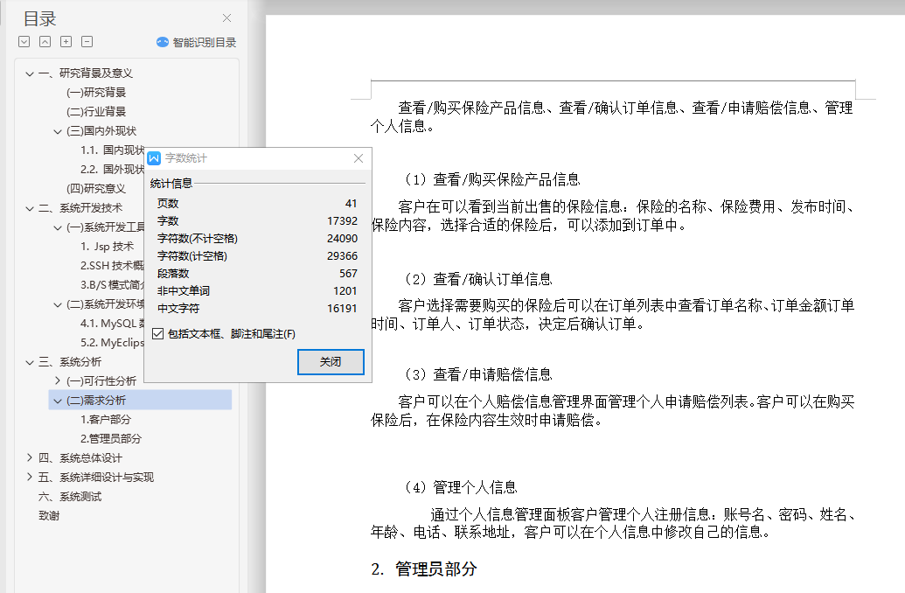905x593 pixels.
Task: Close the 字数统计 dialog with its X
Action: click(359, 158)
